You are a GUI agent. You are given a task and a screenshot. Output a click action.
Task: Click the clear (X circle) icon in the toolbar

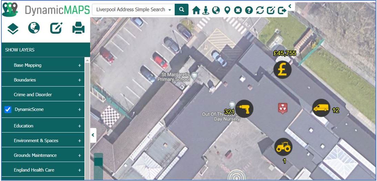tap(238, 10)
